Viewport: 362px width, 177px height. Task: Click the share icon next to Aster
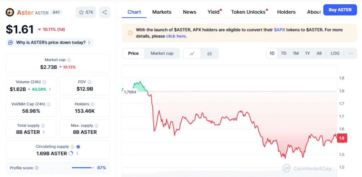click(x=104, y=12)
